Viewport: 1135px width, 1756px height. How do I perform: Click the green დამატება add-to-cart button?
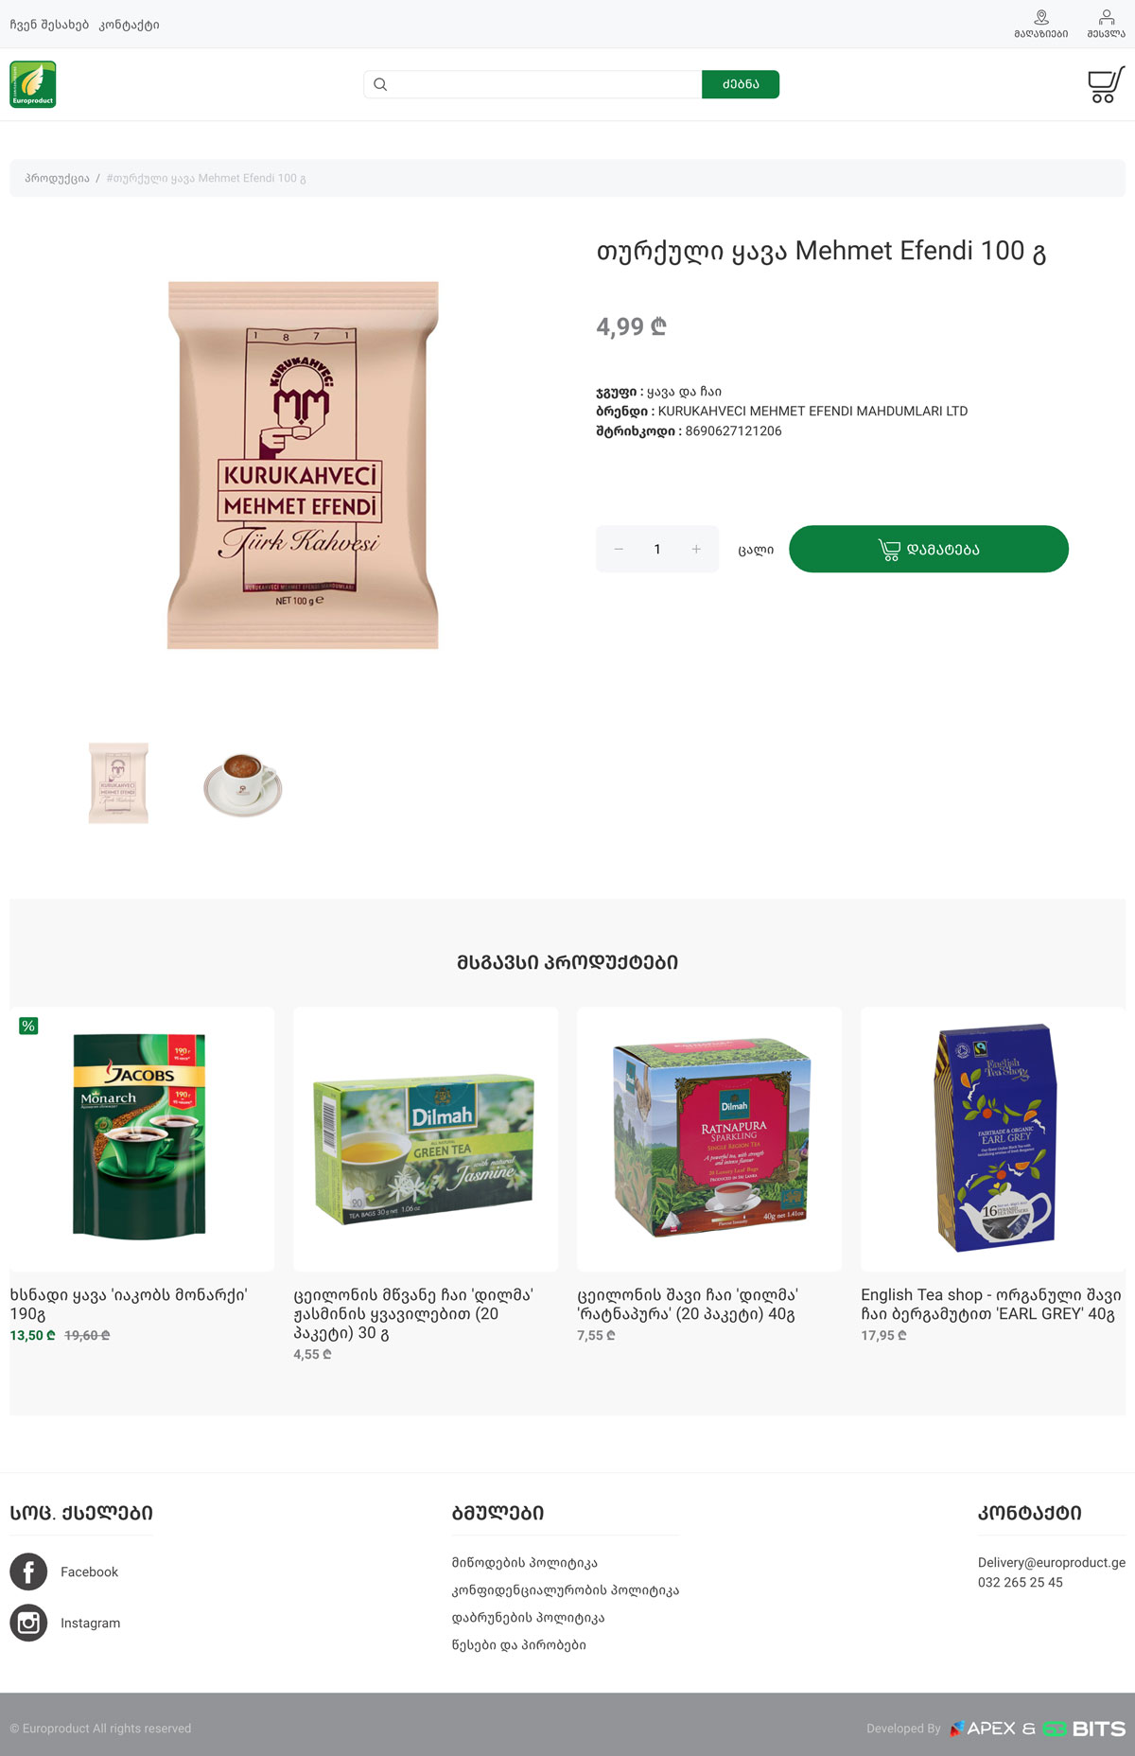929,549
